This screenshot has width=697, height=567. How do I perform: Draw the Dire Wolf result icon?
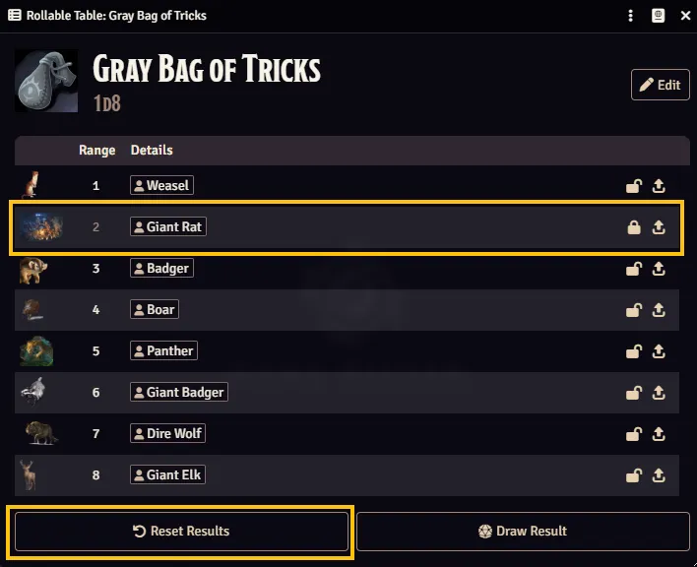click(x=659, y=434)
